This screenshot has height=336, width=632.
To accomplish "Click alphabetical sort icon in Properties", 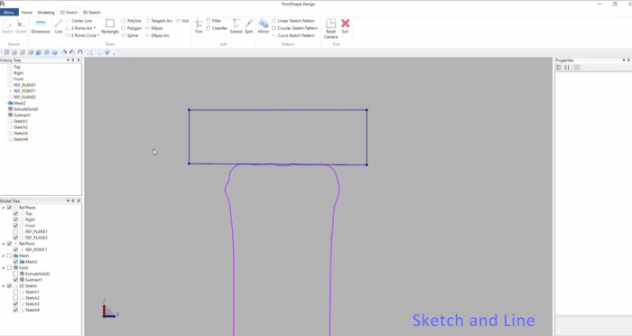I will [x=567, y=68].
